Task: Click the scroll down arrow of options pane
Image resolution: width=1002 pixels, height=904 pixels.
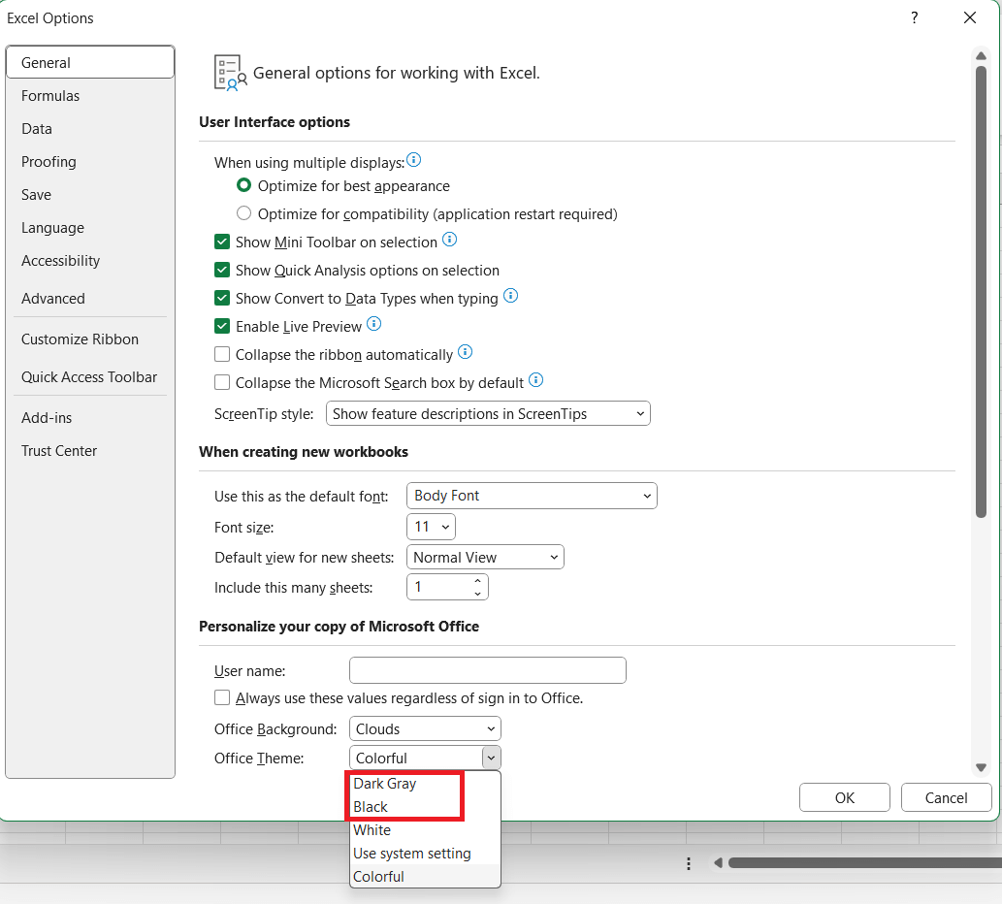Action: pyautogui.click(x=981, y=767)
